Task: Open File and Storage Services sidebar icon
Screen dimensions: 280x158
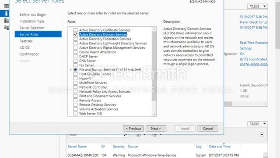Action: [x=7, y=27]
